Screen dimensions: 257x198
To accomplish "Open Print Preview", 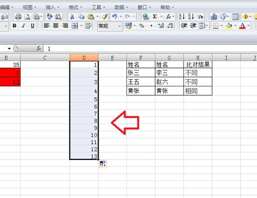I will coord(27,16).
